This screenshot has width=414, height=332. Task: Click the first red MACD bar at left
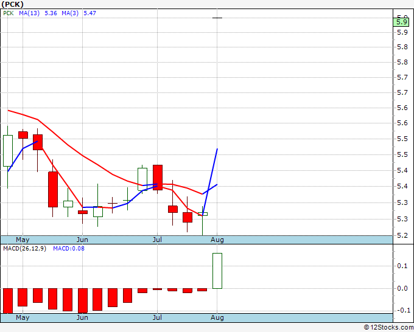8,301
